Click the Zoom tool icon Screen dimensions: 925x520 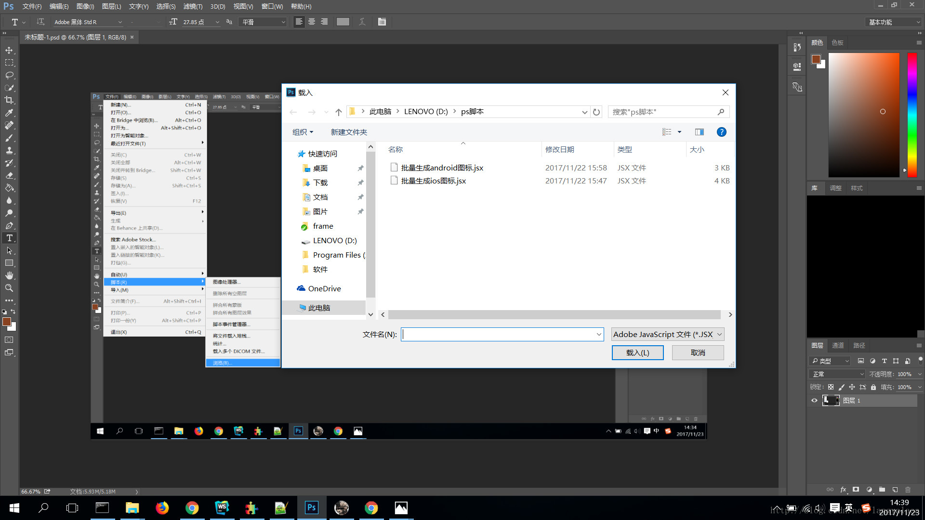click(8, 288)
